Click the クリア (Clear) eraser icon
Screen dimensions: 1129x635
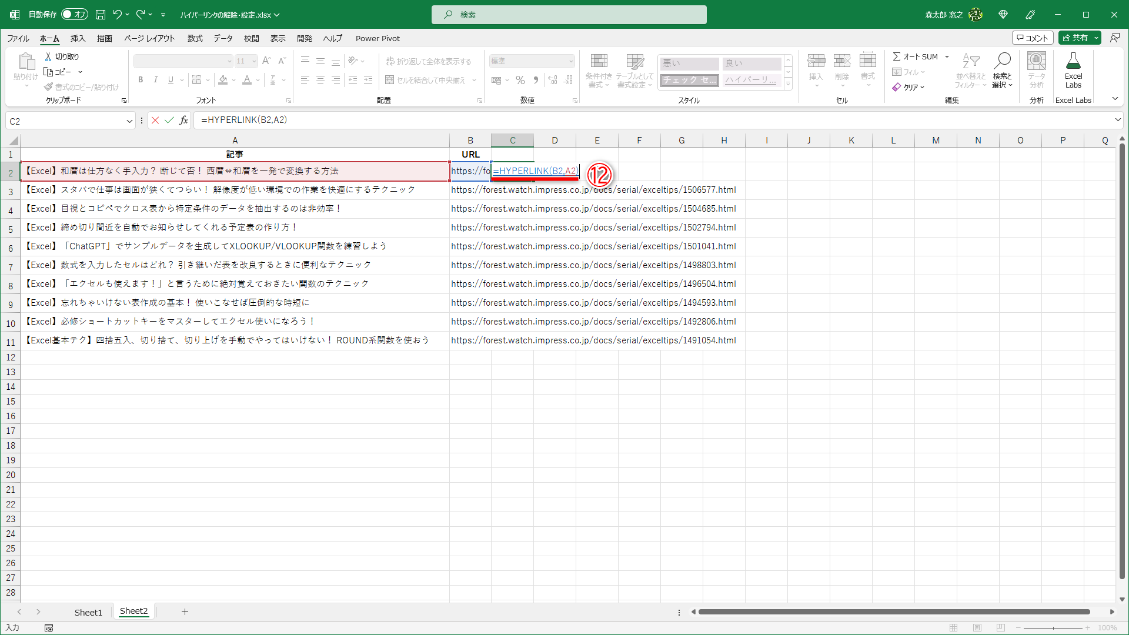pos(897,87)
